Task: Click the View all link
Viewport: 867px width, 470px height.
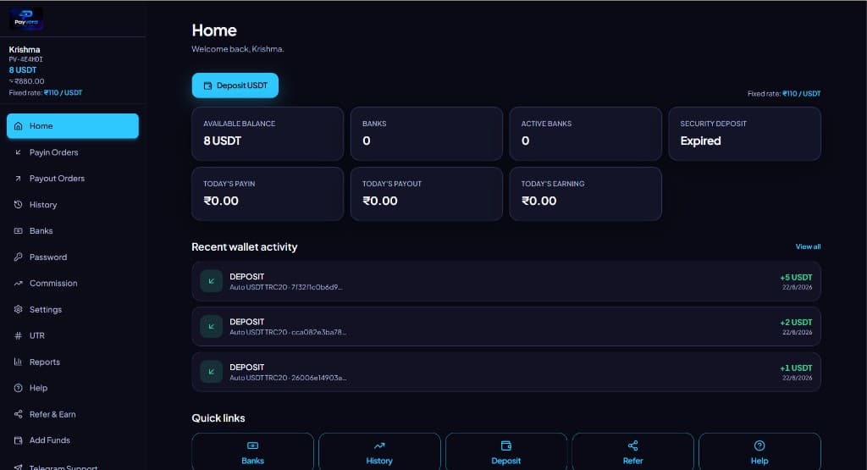Action: click(808, 246)
